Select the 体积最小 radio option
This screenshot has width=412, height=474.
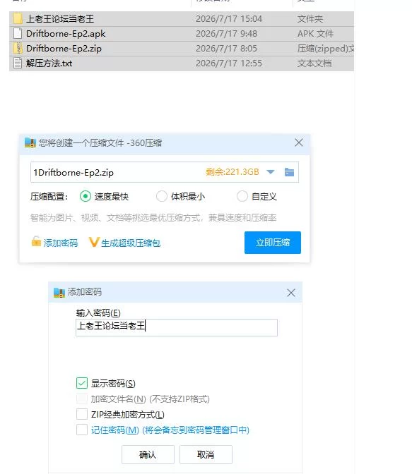(161, 196)
